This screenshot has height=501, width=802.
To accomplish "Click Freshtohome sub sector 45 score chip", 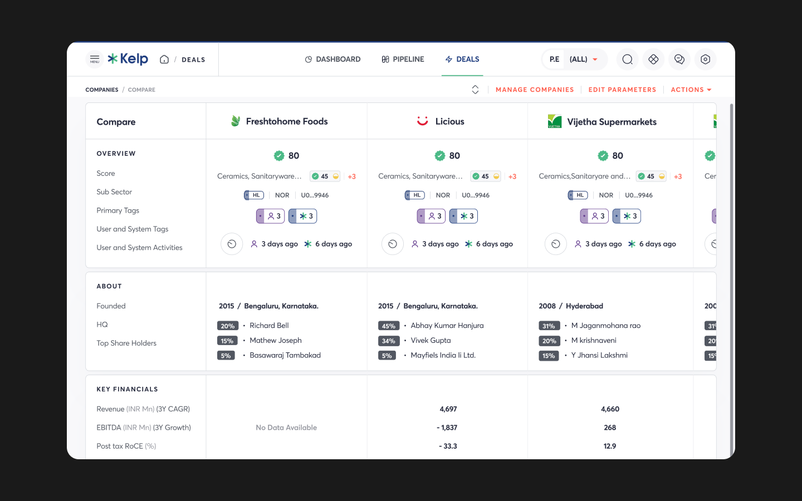I will pyautogui.click(x=325, y=176).
